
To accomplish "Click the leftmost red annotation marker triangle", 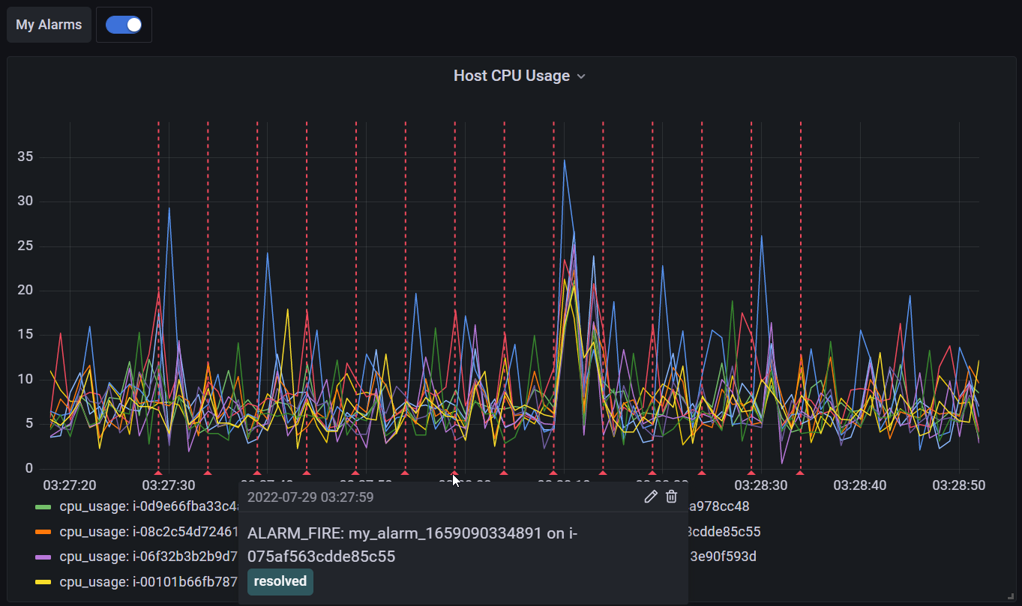I will click(158, 473).
